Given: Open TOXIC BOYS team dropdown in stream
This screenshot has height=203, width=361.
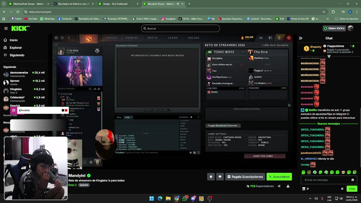Looking at the screenshot, I should tap(243, 52).
